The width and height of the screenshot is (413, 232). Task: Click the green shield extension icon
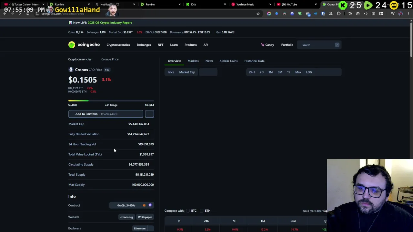(x=300, y=14)
